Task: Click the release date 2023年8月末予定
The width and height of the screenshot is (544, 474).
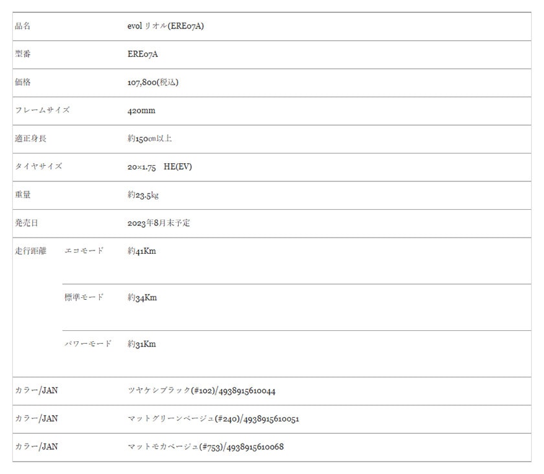Action: [159, 223]
